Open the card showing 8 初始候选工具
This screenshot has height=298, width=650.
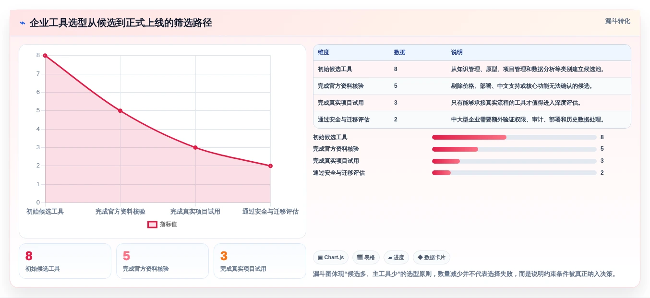65,261
